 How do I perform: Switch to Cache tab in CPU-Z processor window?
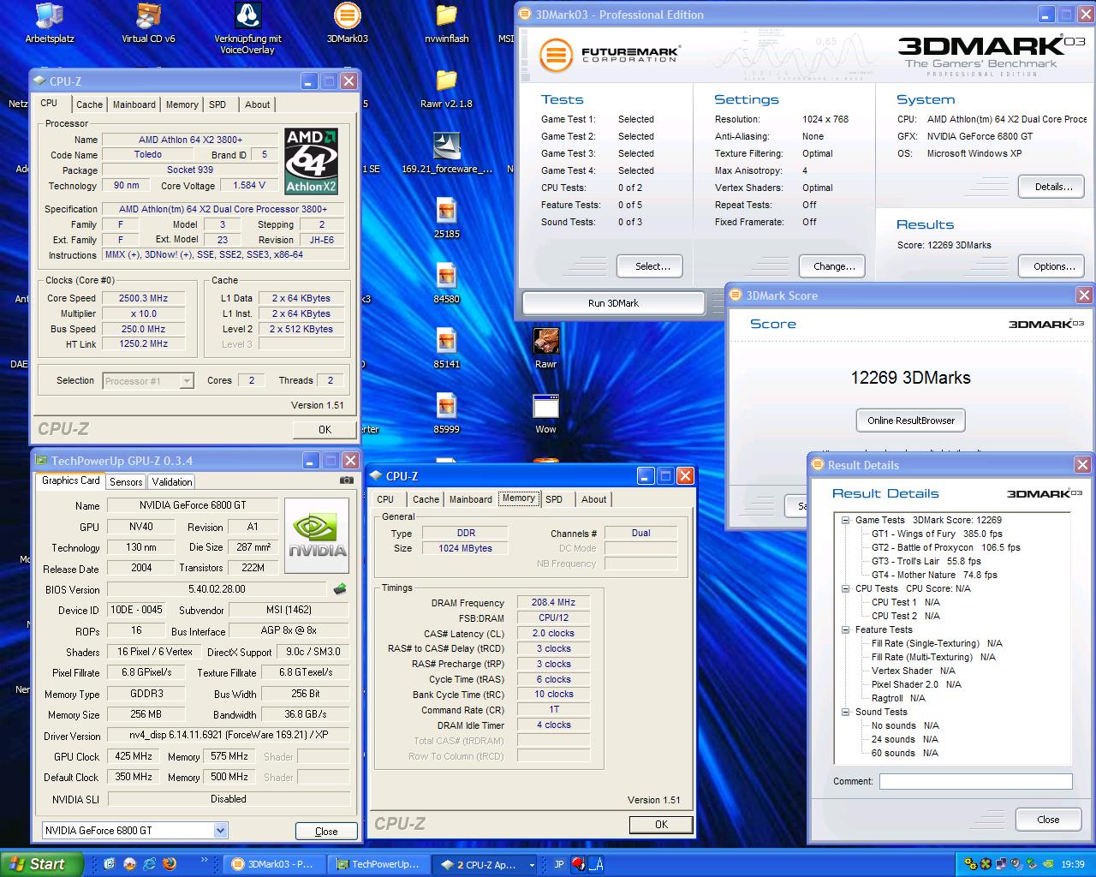[x=89, y=104]
